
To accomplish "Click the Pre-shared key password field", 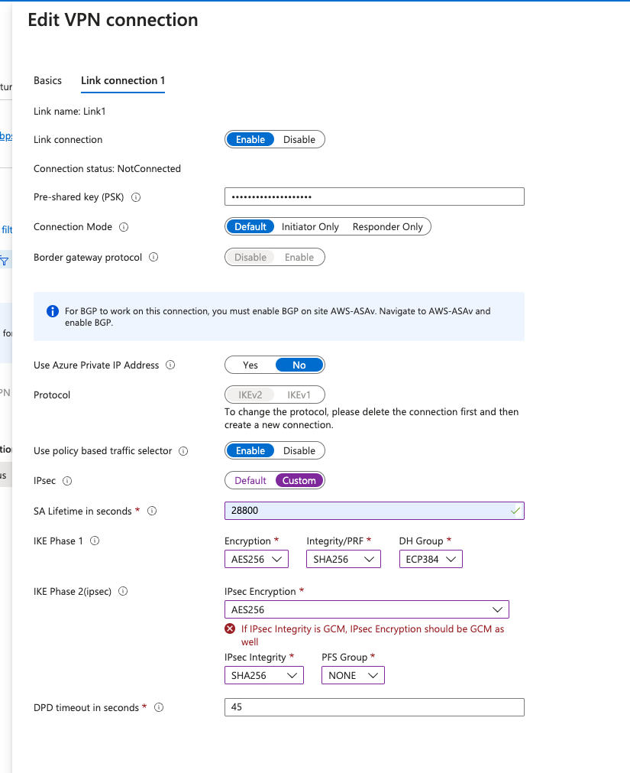I will [374, 196].
